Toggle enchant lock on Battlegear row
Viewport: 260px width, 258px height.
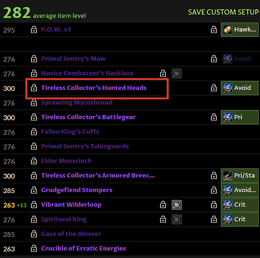pos(214,117)
